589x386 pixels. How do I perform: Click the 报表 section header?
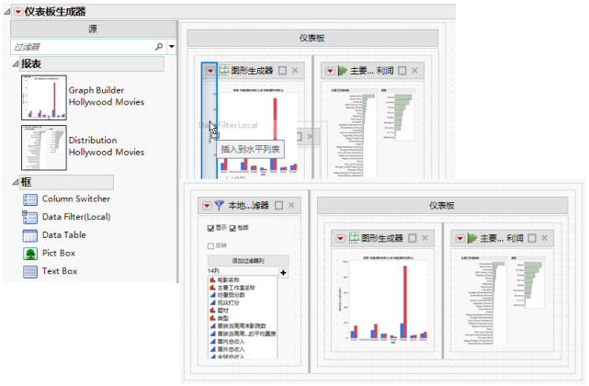pyautogui.click(x=92, y=64)
